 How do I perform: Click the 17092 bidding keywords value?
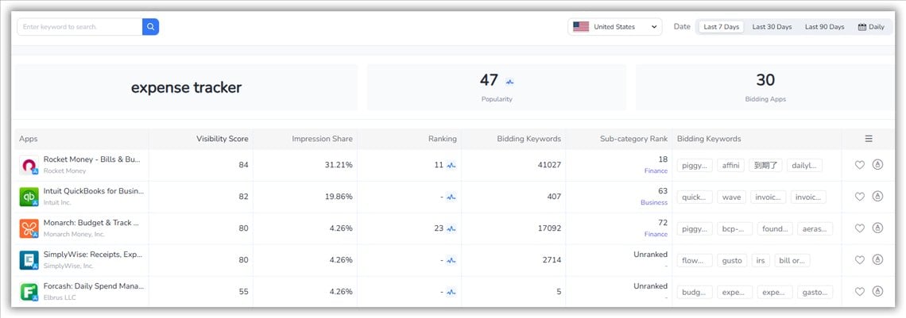pos(550,228)
